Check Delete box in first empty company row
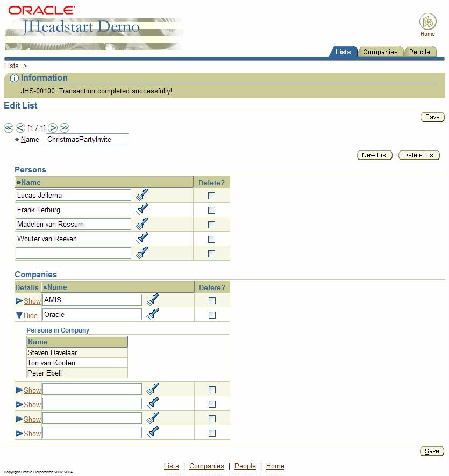Image resolution: width=449 pixels, height=476 pixels. tap(212, 390)
